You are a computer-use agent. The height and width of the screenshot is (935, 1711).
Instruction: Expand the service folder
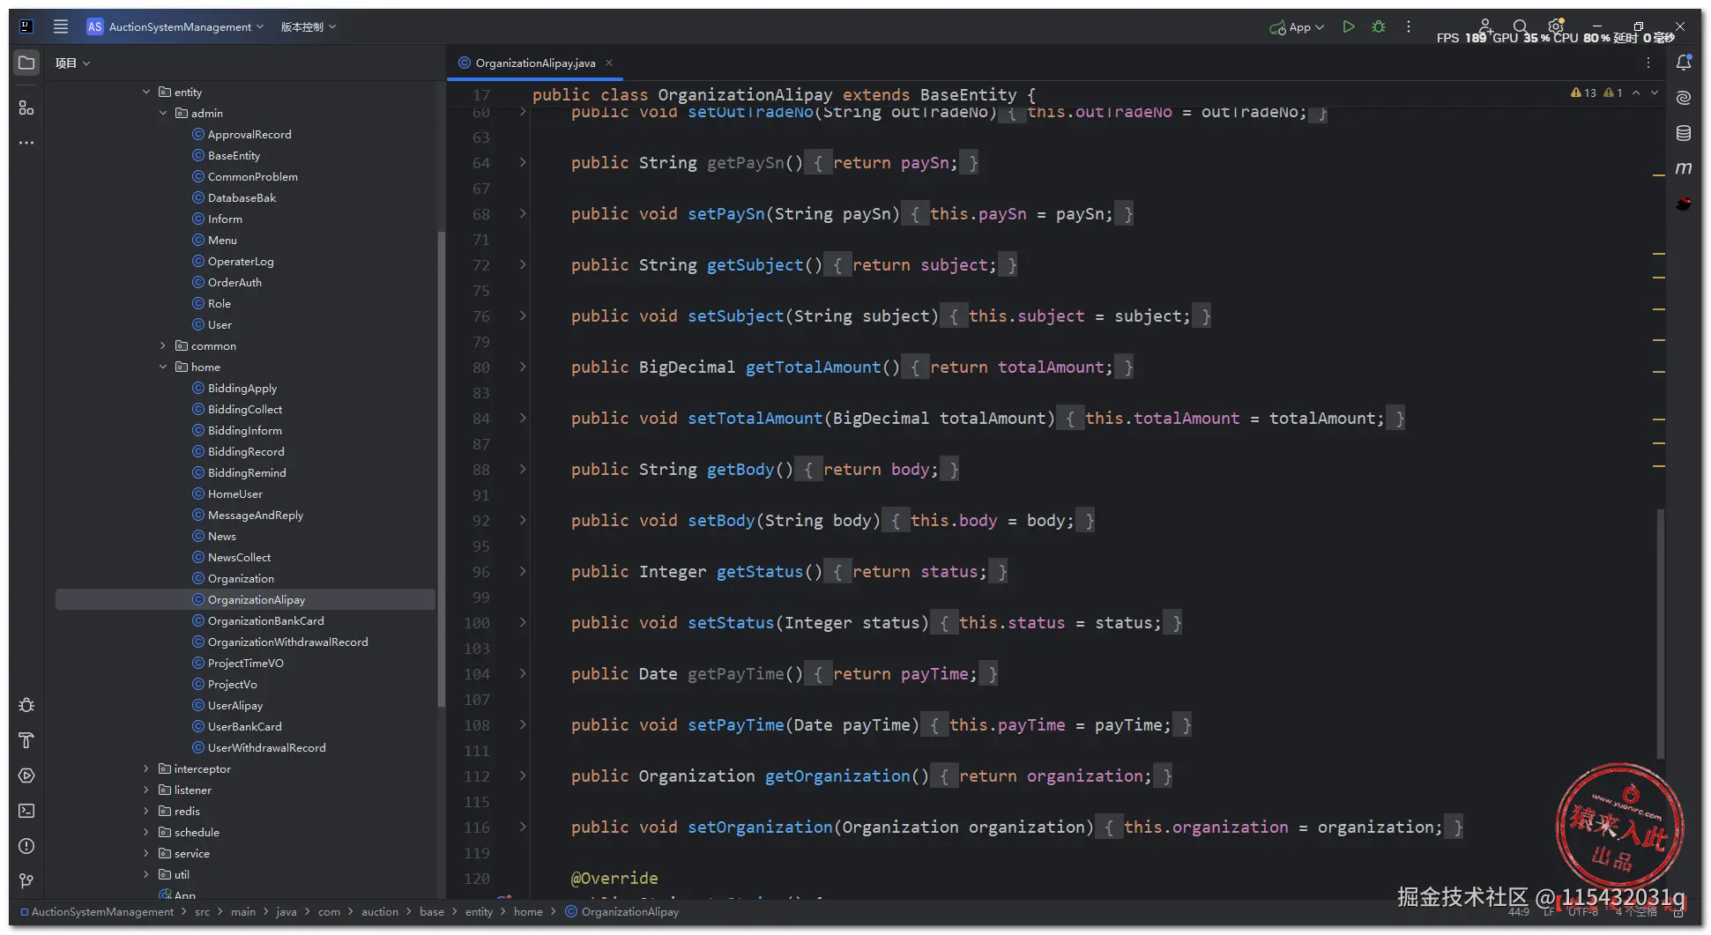point(146,853)
